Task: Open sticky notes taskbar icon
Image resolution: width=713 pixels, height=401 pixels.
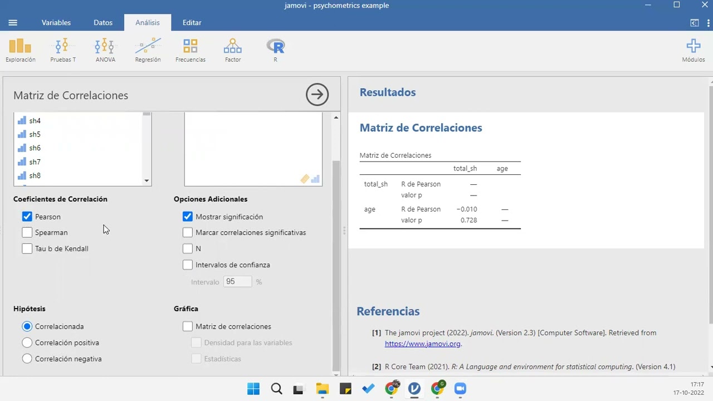Action: click(x=345, y=388)
